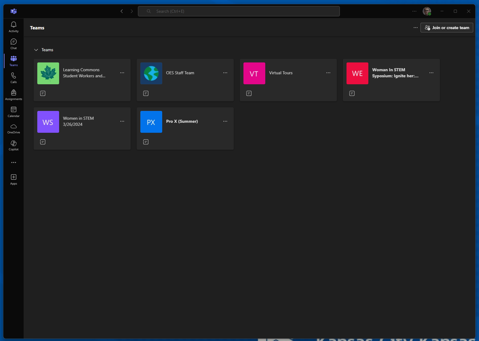Open OES Staff Team channel icon
This screenshot has width=479, height=341.
click(146, 93)
